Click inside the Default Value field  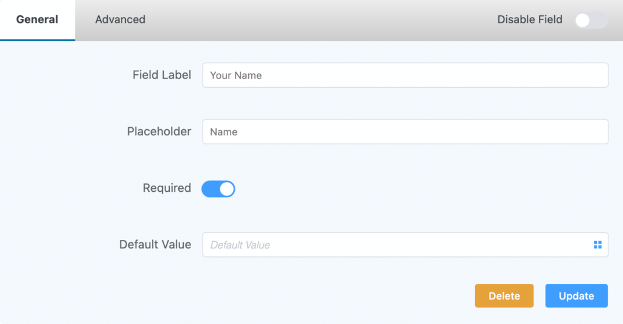point(397,245)
